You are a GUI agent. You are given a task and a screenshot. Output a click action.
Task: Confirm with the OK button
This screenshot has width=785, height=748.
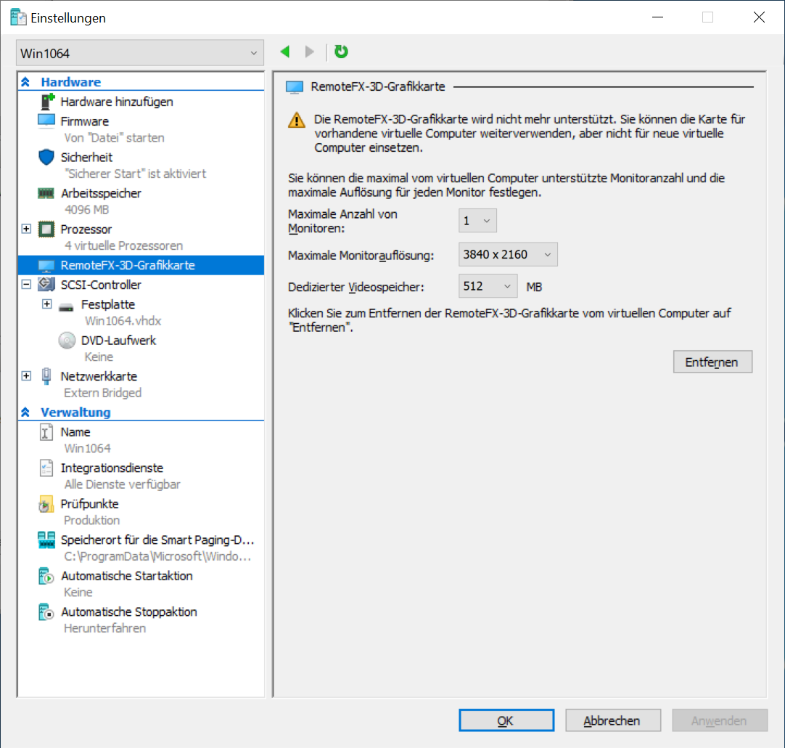pos(506,720)
